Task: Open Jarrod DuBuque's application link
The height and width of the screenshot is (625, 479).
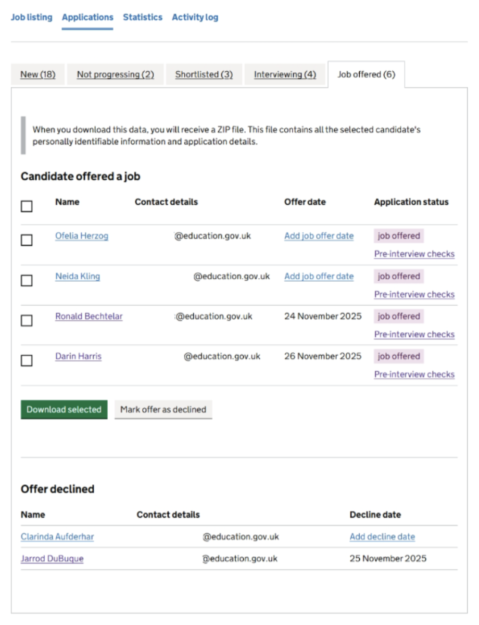Action: coord(52,559)
